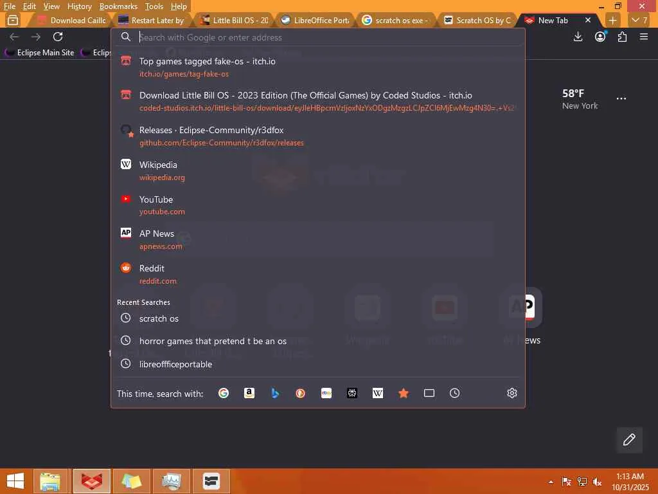Switch to the scratch os exe tab
This screenshot has height=494, width=658.
click(396, 20)
